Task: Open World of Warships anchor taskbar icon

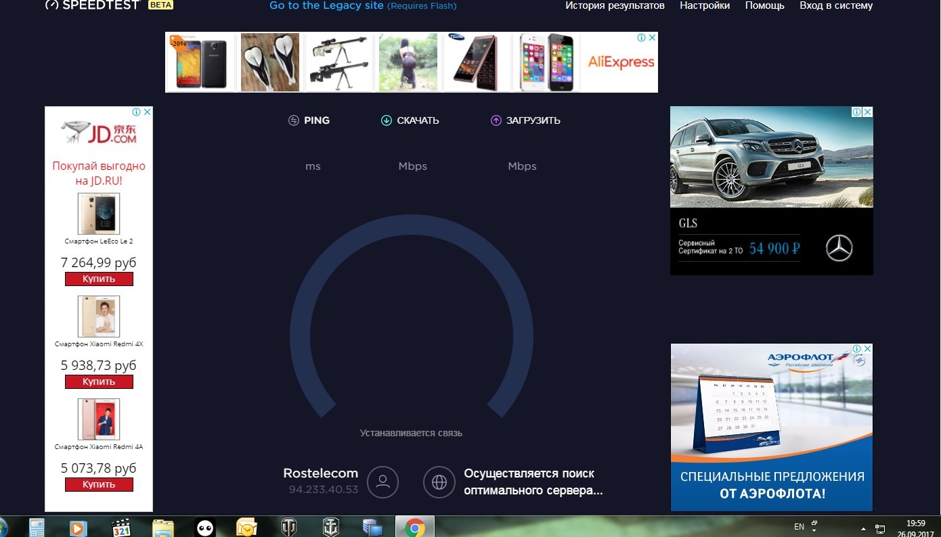Action: (x=330, y=527)
